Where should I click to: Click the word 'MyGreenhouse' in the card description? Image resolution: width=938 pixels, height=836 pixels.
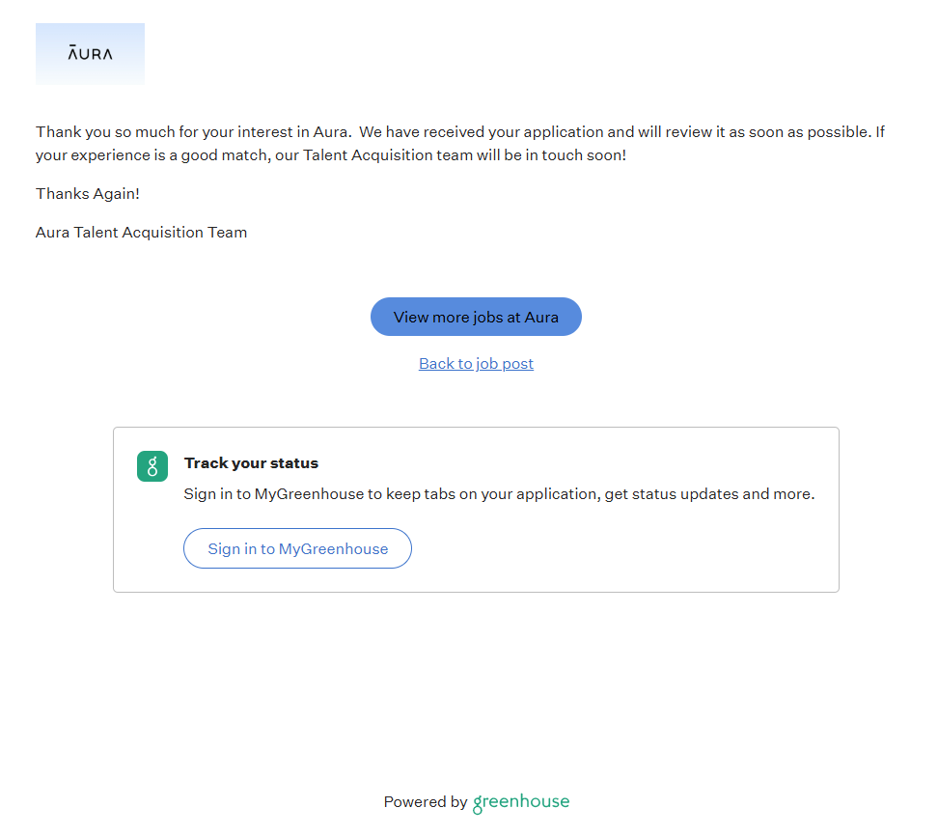click(x=309, y=494)
